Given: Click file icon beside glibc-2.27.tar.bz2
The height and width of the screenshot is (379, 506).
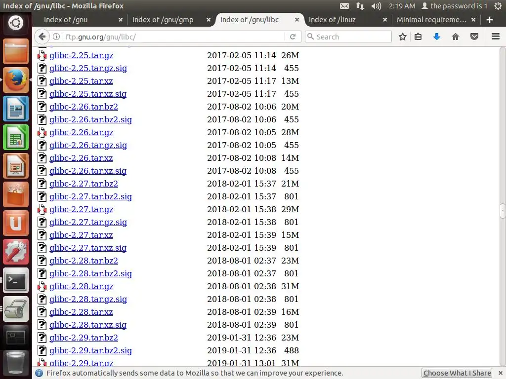Looking at the screenshot, I should click(42, 184).
